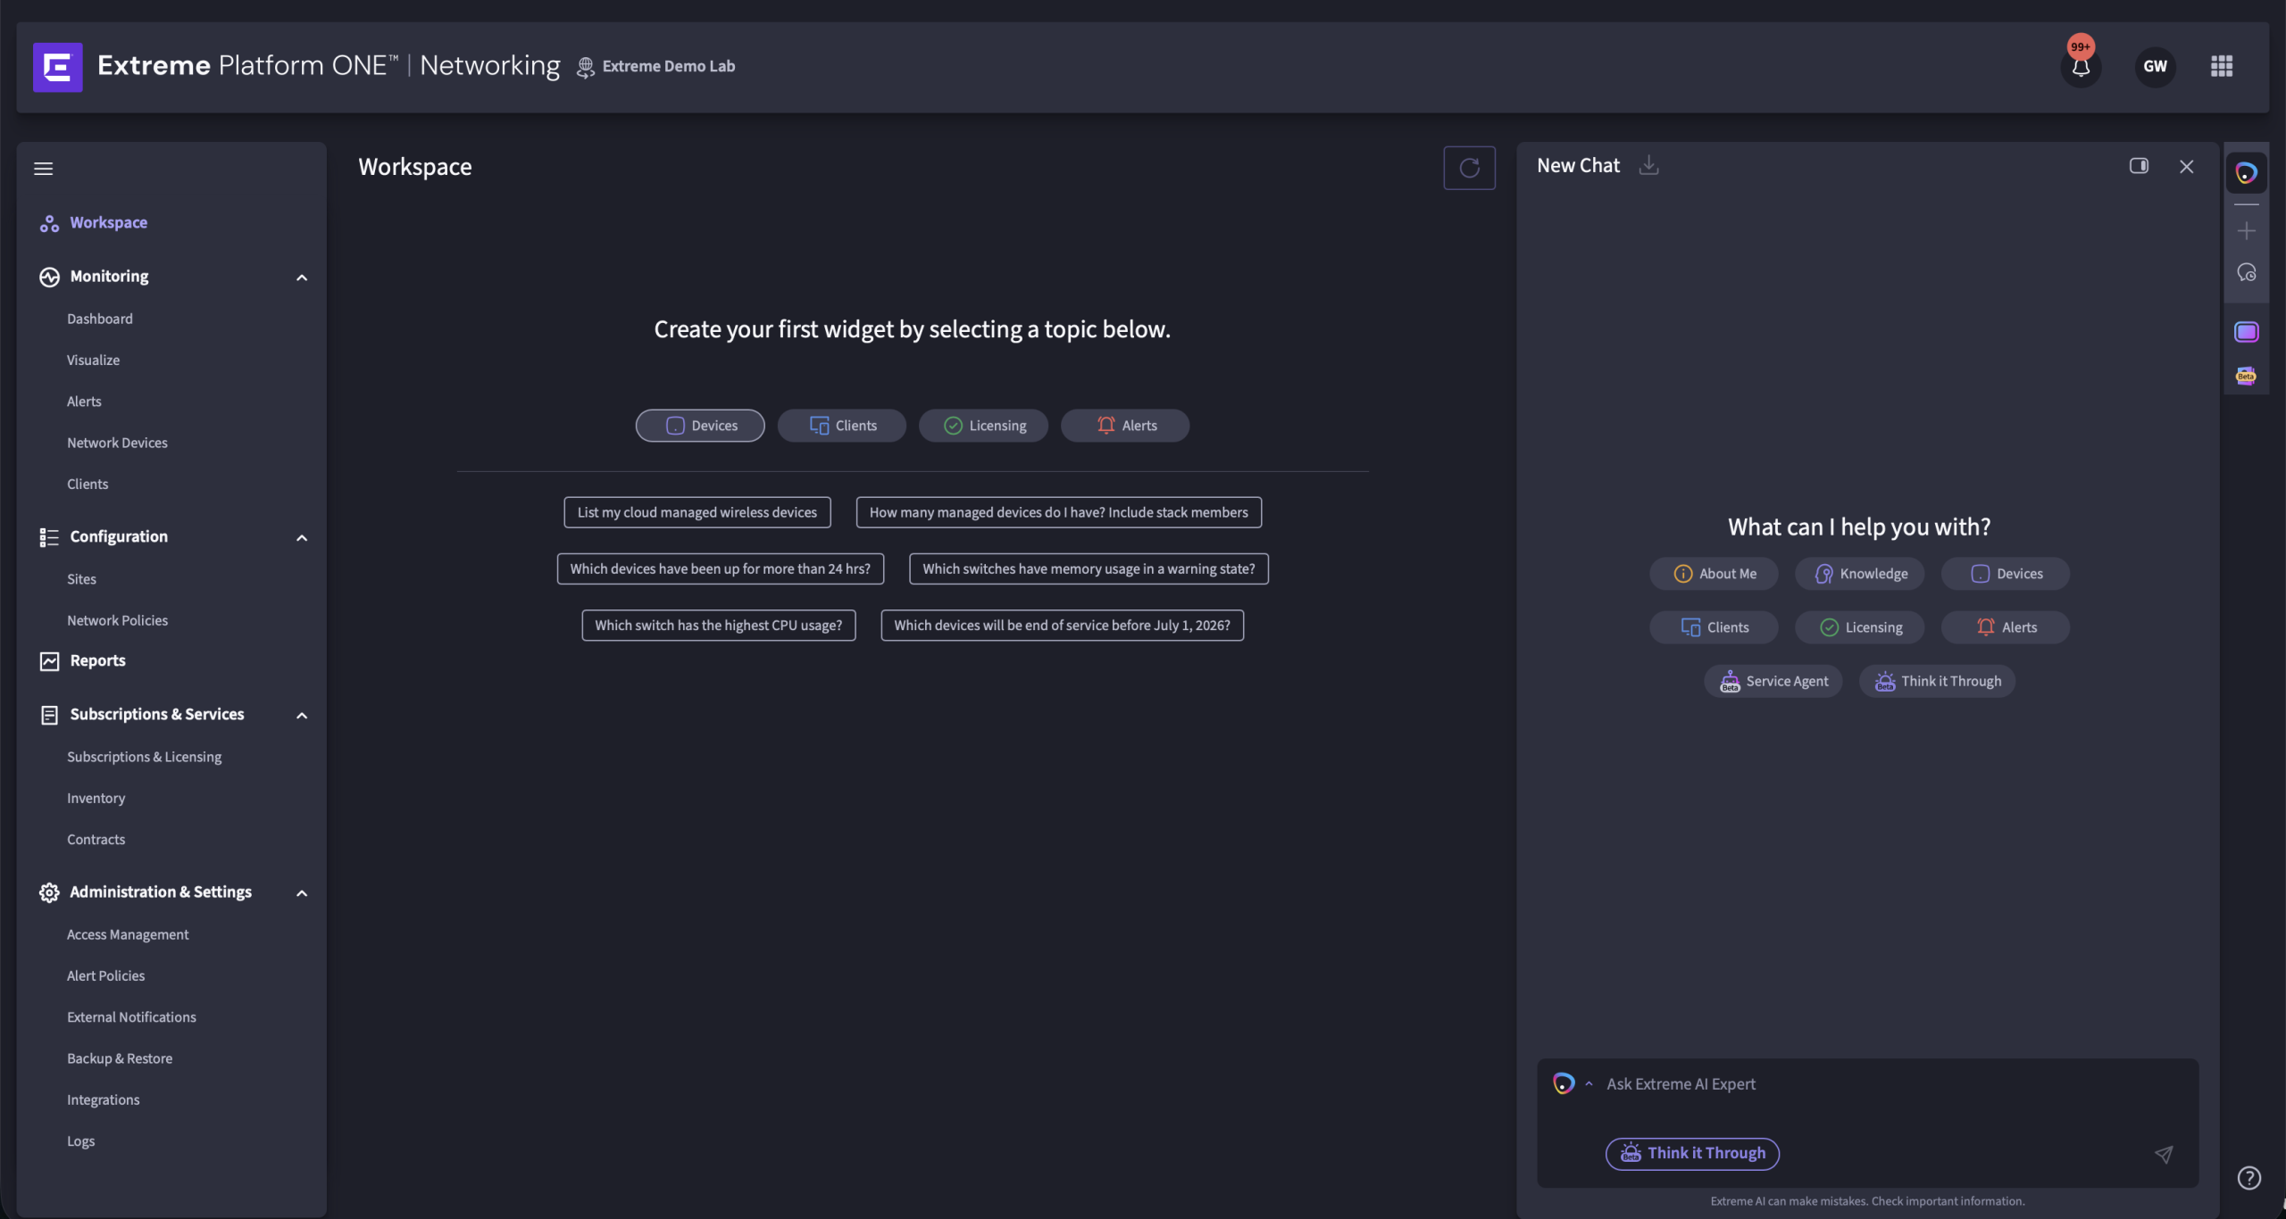Open Inventory in the sidebar
The width and height of the screenshot is (2286, 1219).
click(96, 798)
